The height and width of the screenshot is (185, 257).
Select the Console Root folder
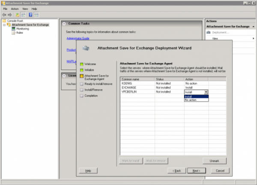coord(14,21)
